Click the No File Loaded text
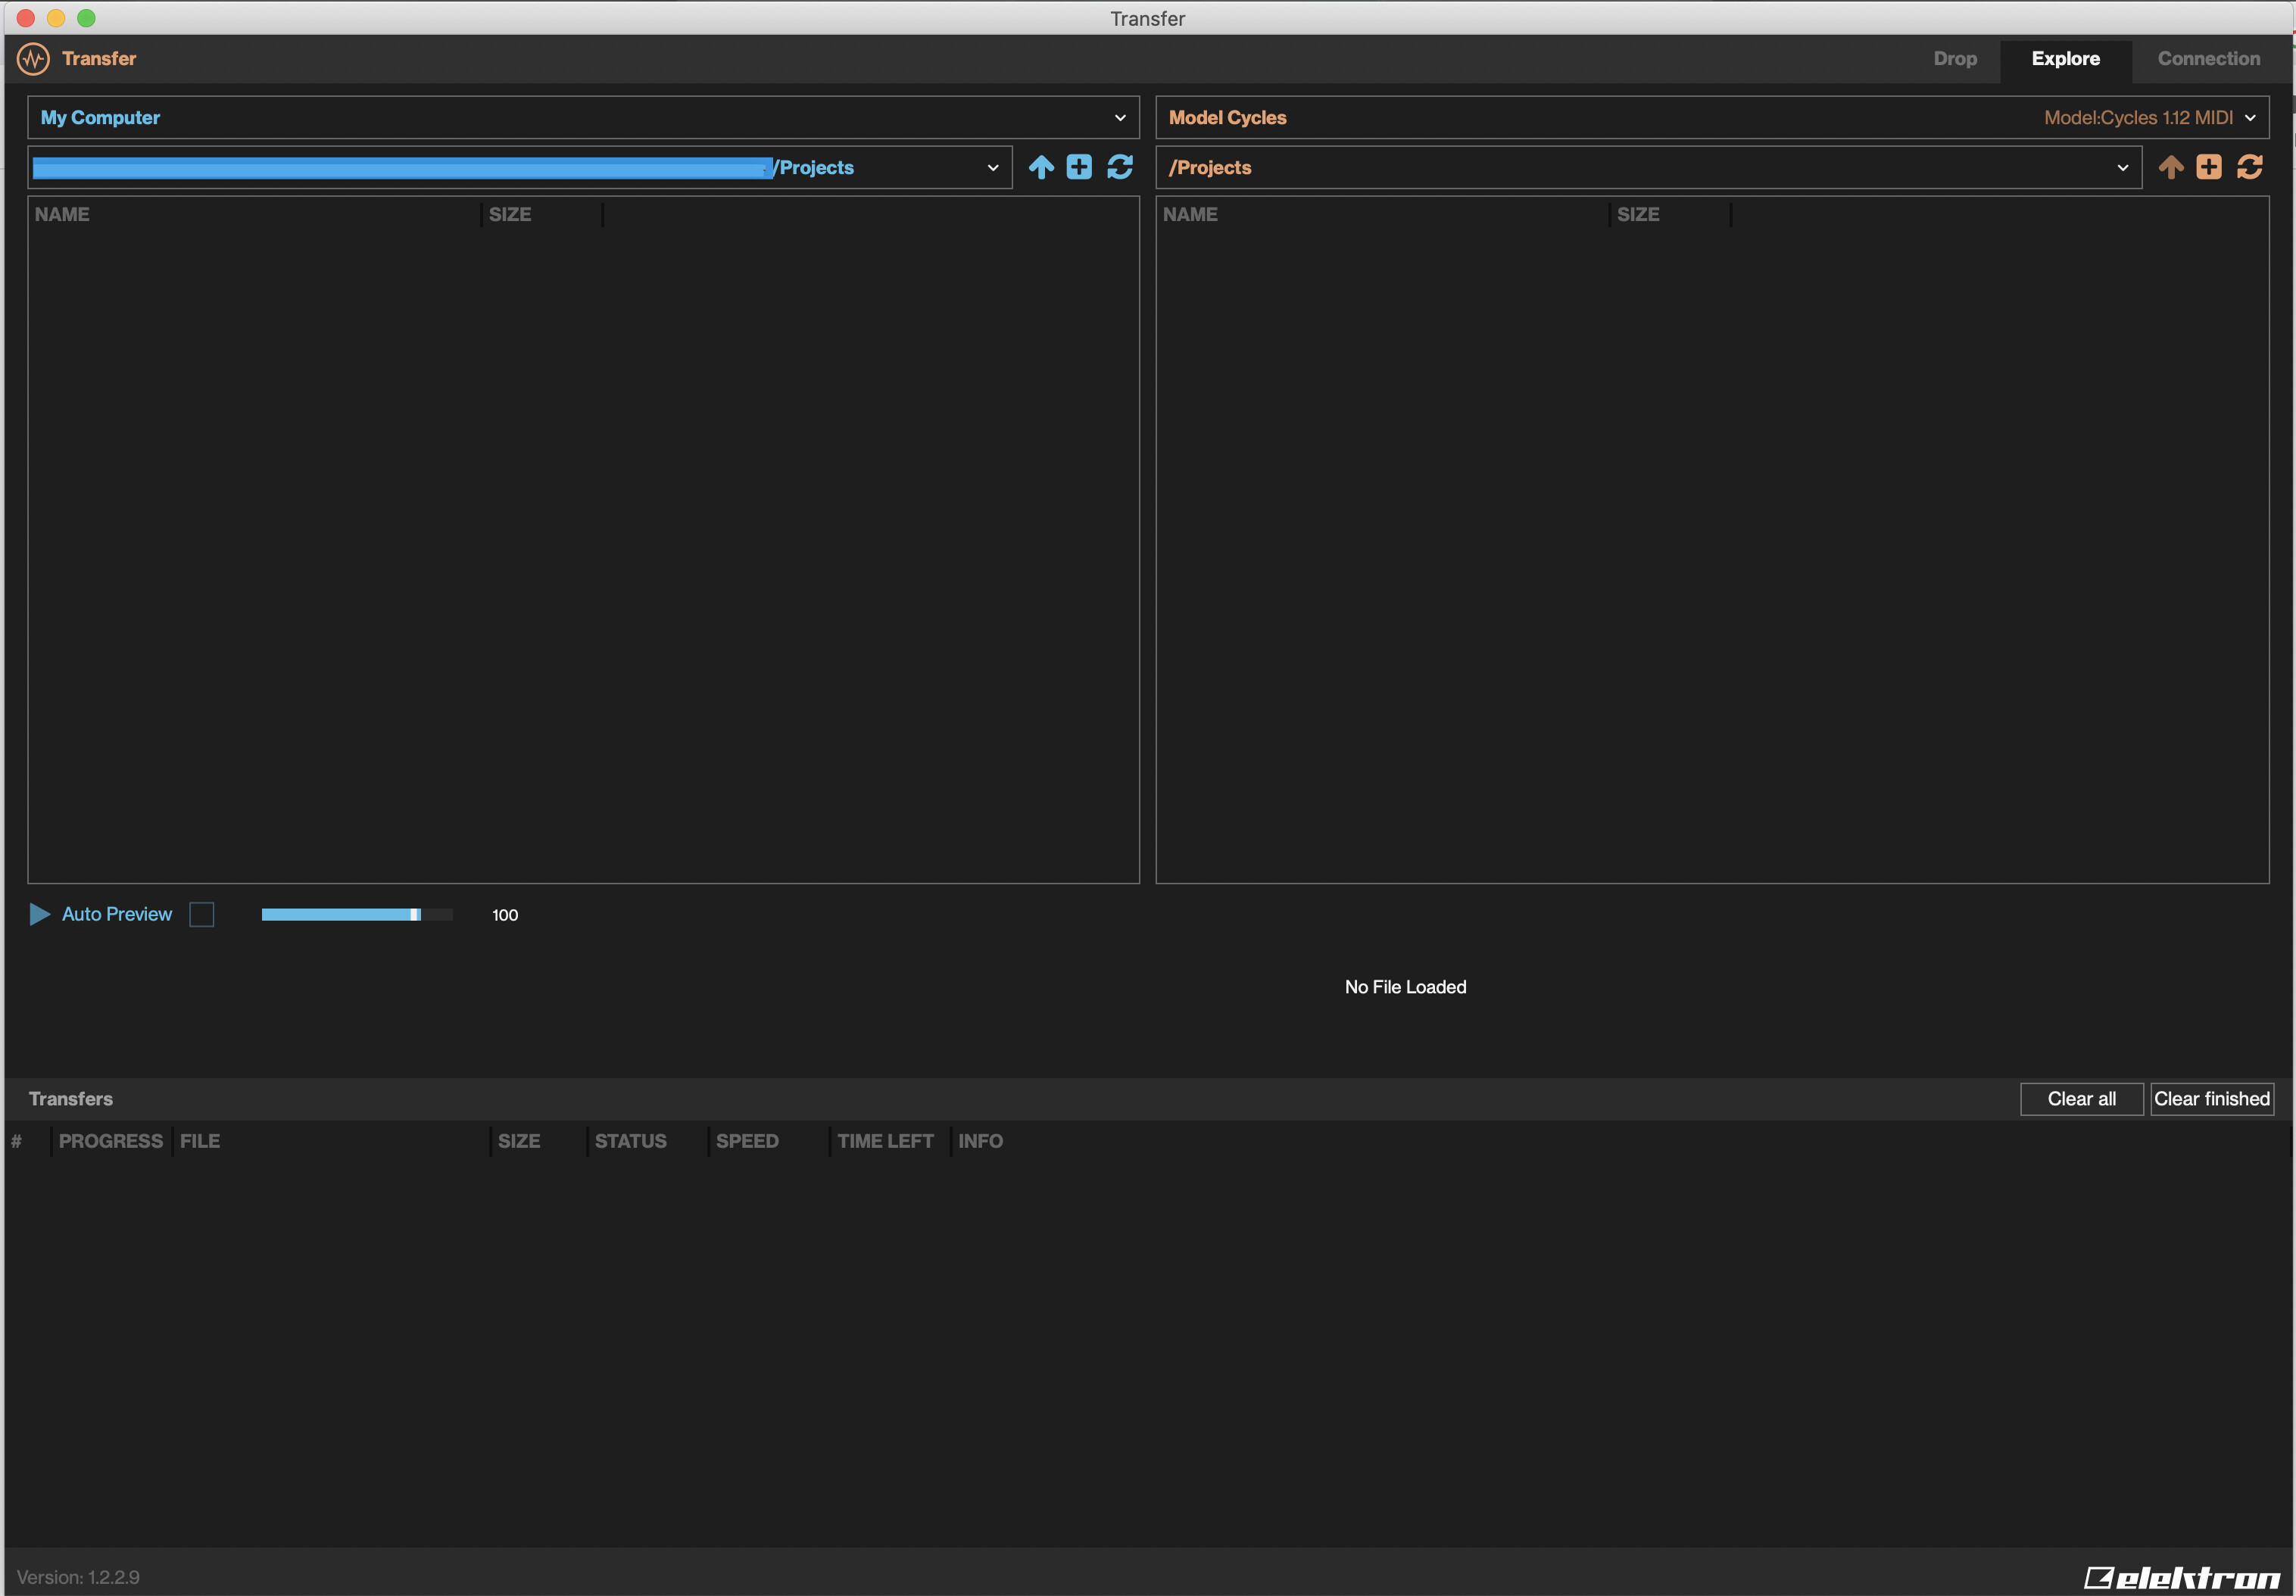Viewport: 2296px width, 1596px height. pyautogui.click(x=1405, y=987)
